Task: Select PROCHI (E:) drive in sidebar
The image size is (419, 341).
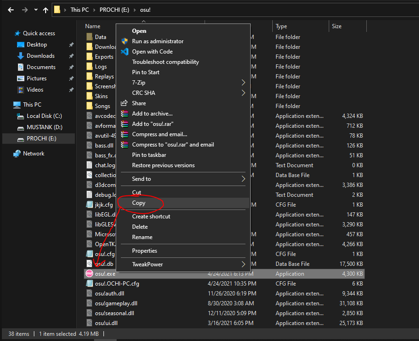Action: click(x=39, y=139)
